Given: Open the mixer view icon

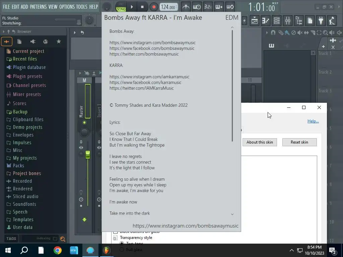Looking at the screenshot, I should coord(288,21).
